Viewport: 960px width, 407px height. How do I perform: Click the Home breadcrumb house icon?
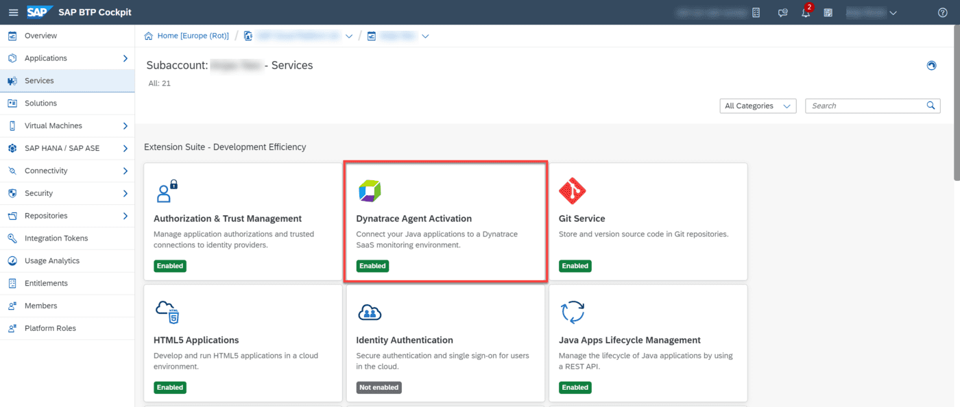click(147, 35)
